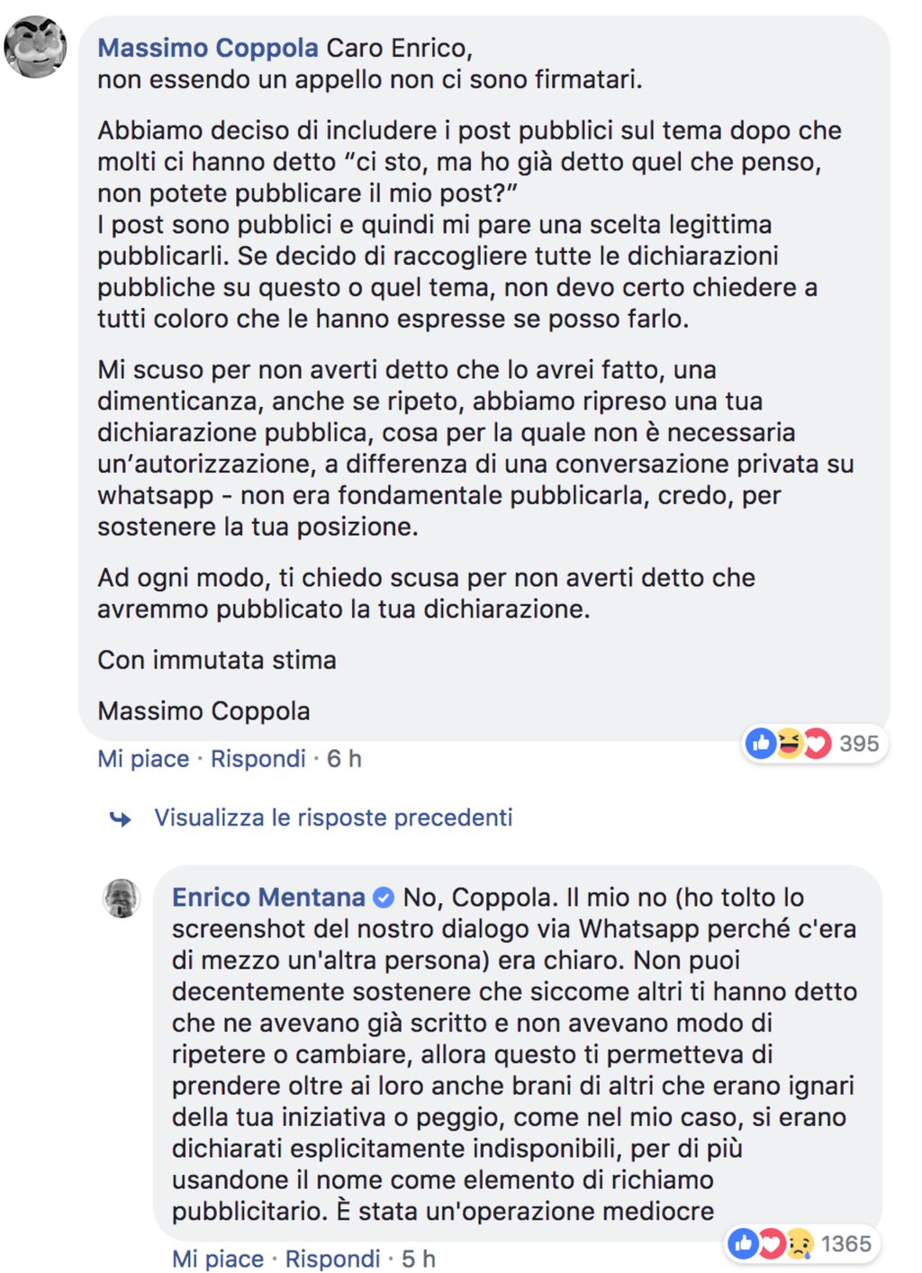Click the Haha reaction icon on Coppola's comment
Viewport: 922px width, 1273px height.
pos(789,744)
